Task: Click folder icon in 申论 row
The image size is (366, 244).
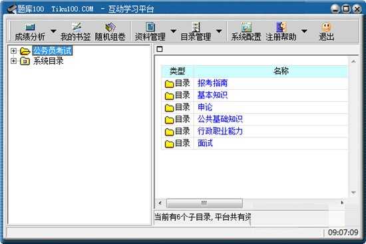Action: click(x=169, y=108)
